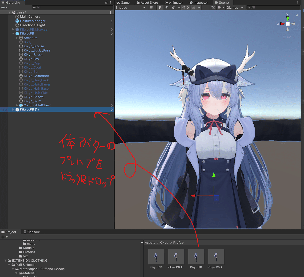Focus the Hierarchy search field

tap(72, 7)
